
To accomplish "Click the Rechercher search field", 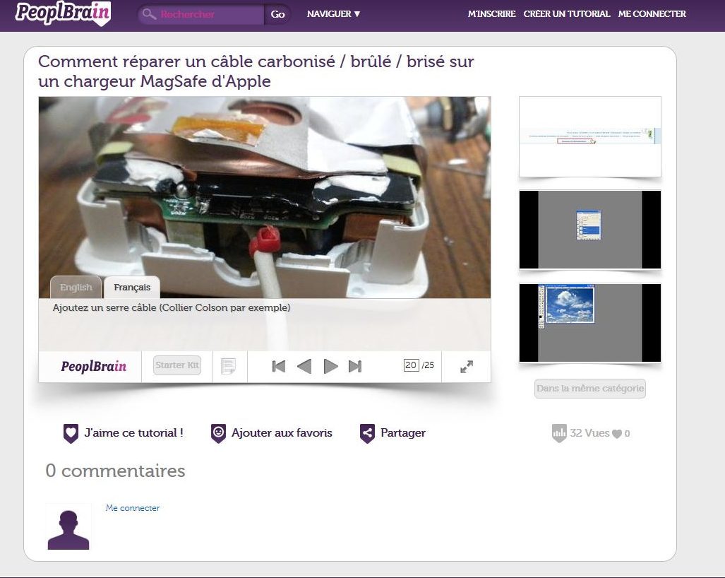I will (209, 14).
